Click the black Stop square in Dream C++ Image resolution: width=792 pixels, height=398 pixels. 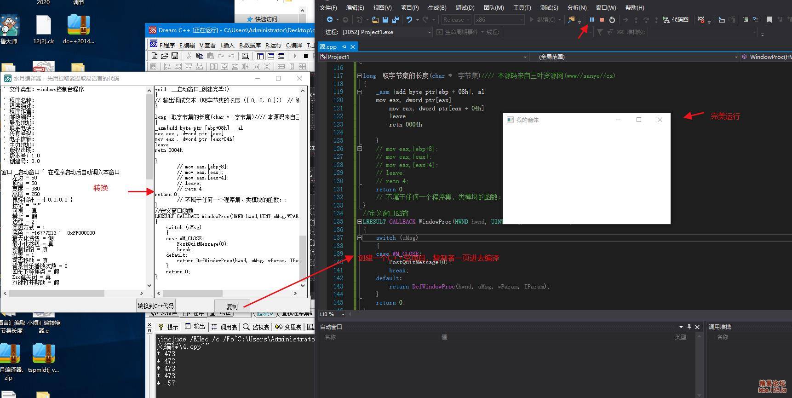pos(306,56)
